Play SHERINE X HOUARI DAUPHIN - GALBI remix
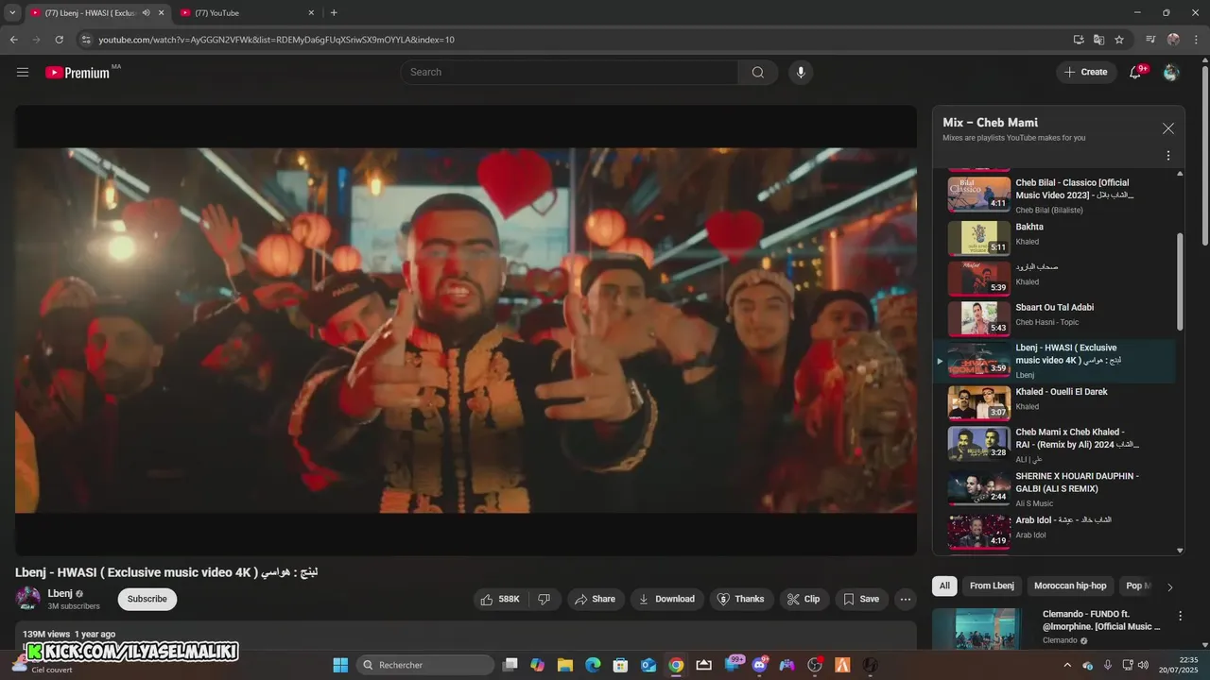The image size is (1210, 680). pos(1054,488)
